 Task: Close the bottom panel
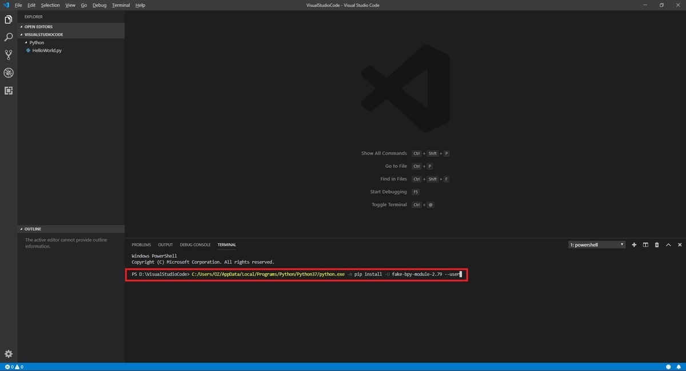(680, 245)
